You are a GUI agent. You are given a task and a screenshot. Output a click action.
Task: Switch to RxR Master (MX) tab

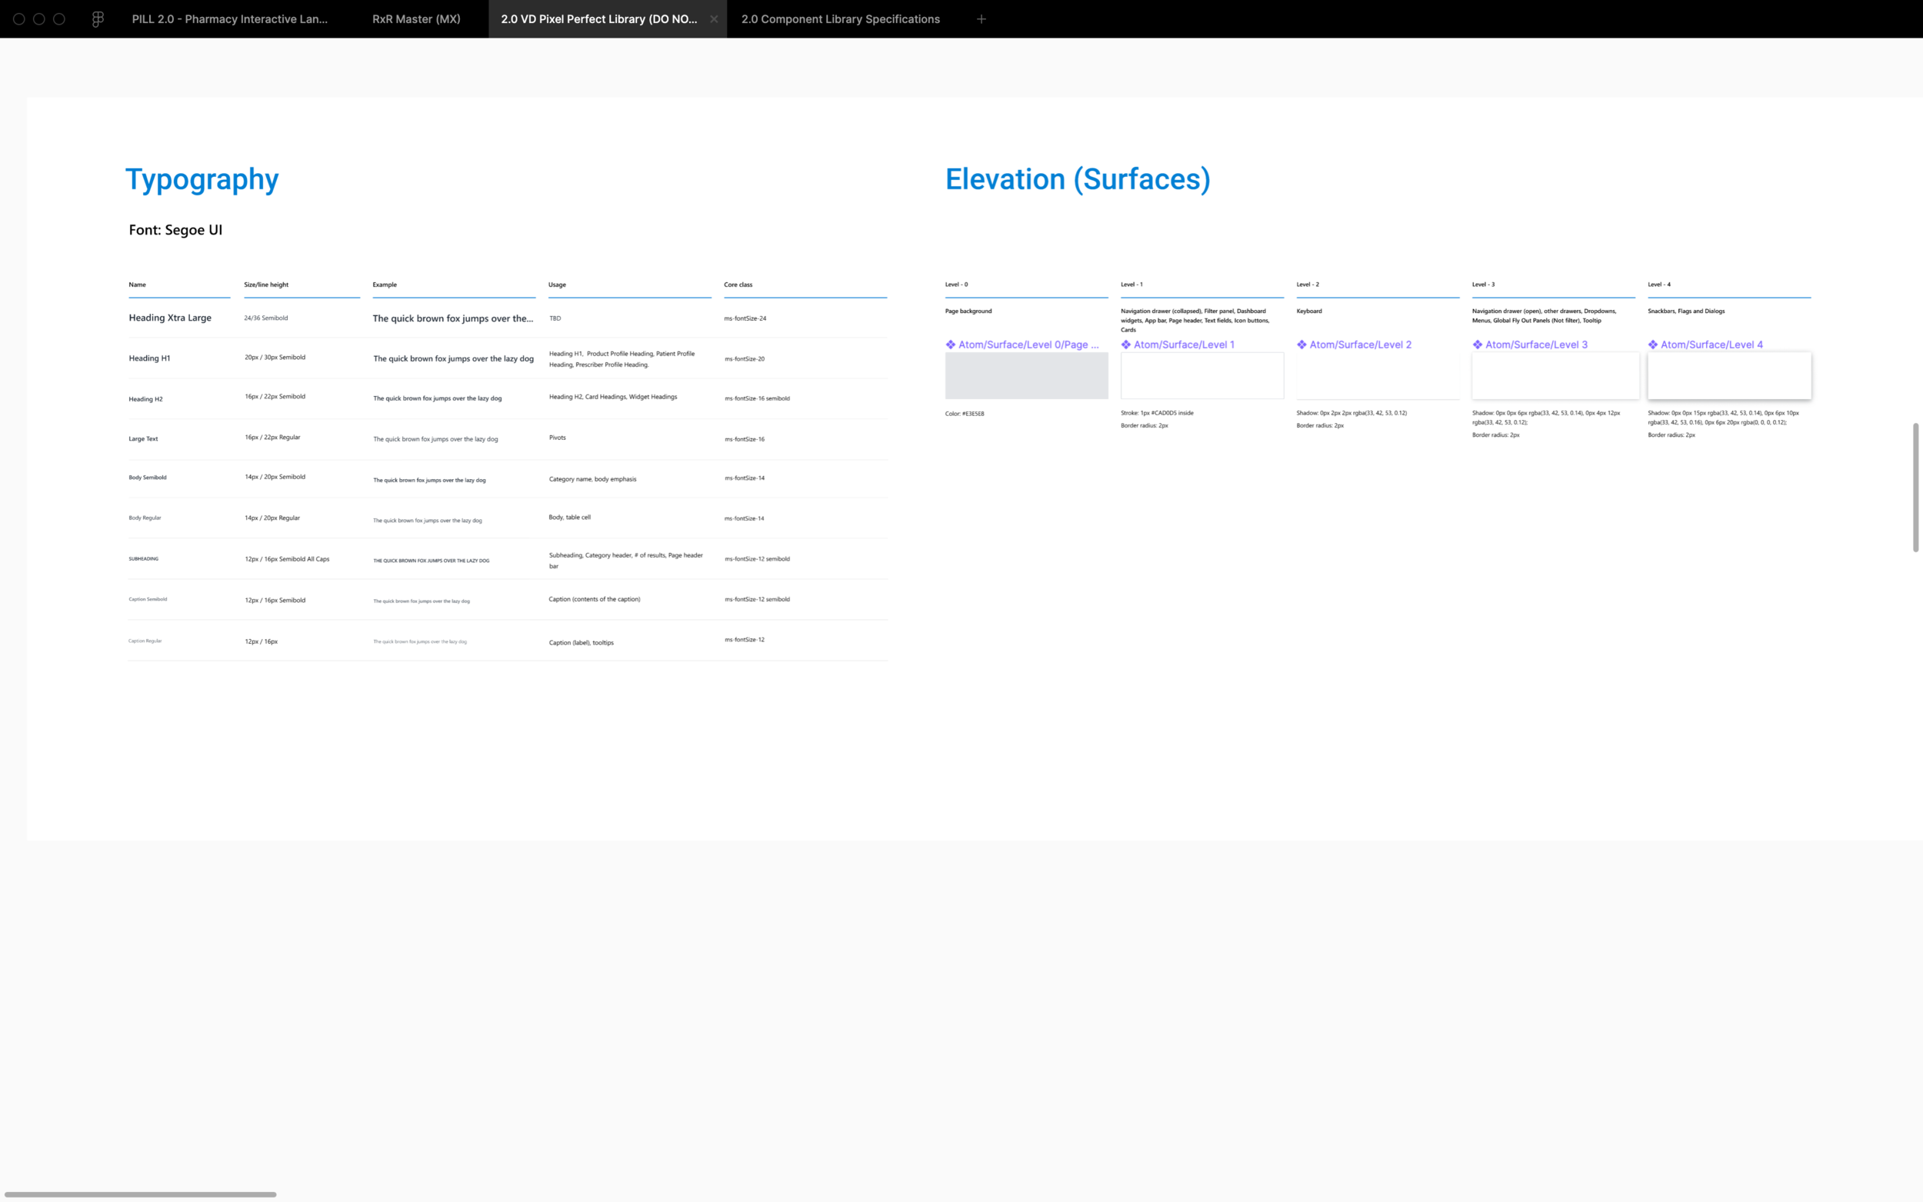[416, 19]
